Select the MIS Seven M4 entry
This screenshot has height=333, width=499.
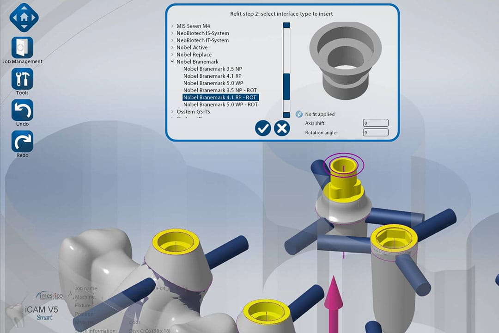193,26
